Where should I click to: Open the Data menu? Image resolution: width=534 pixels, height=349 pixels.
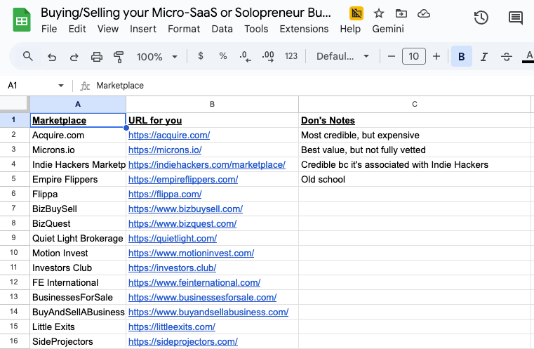point(222,29)
